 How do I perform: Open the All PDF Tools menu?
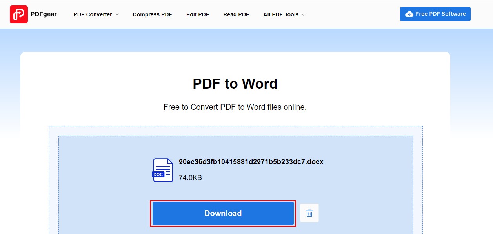284,14
